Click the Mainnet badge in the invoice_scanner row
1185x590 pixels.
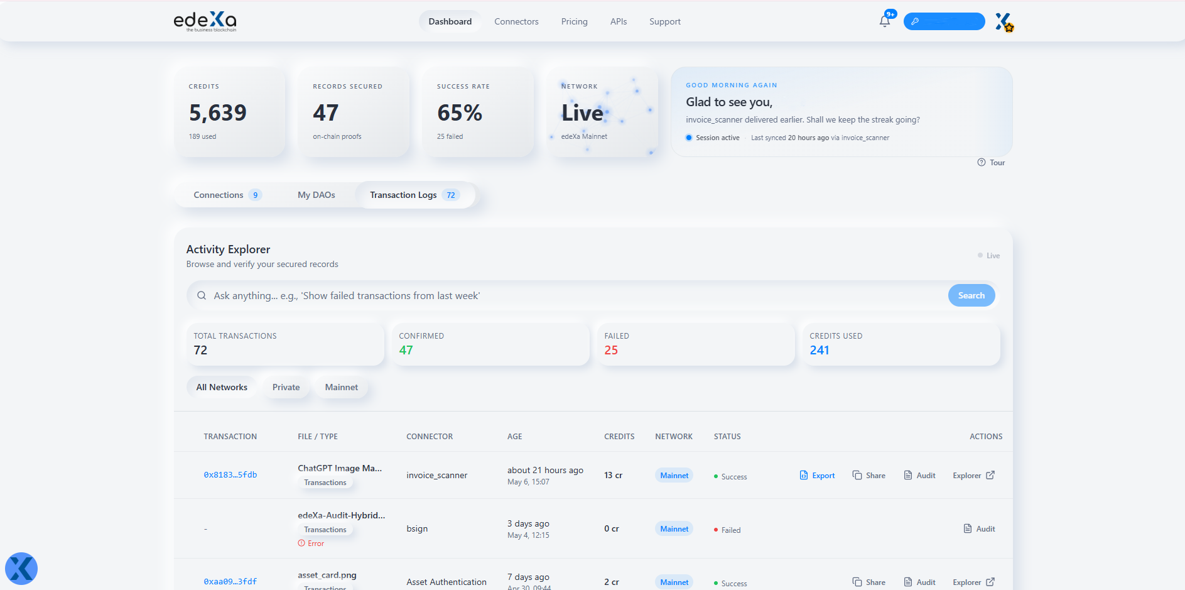point(674,476)
